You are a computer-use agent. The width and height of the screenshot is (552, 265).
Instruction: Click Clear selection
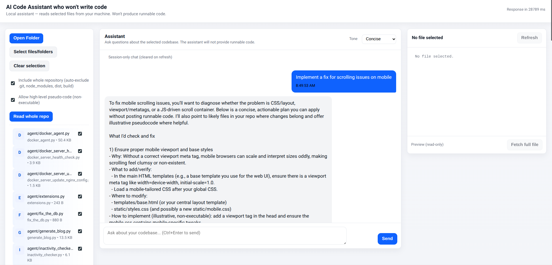click(29, 66)
